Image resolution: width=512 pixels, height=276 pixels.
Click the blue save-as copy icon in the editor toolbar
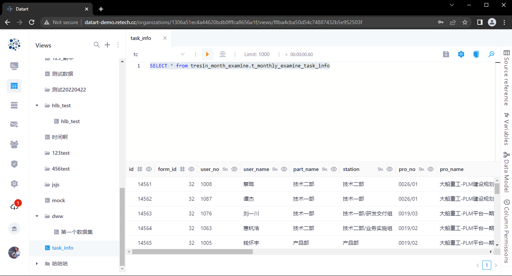point(476,54)
